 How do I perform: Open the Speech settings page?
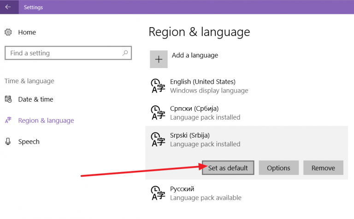(x=29, y=142)
